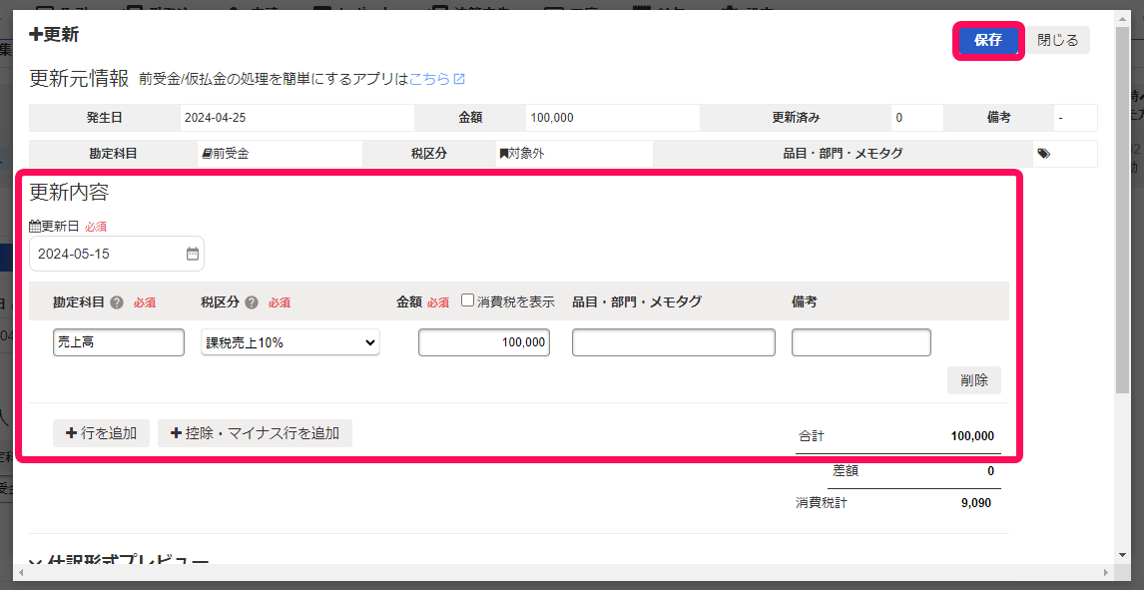Image resolution: width=1144 pixels, height=590 pixels.
Task: Click the scroll-up arrow of vertical scrollbar
Action: point(1123,18)
